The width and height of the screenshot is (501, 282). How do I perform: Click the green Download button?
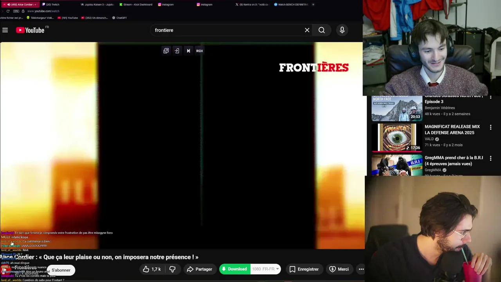tap(234, 269)
